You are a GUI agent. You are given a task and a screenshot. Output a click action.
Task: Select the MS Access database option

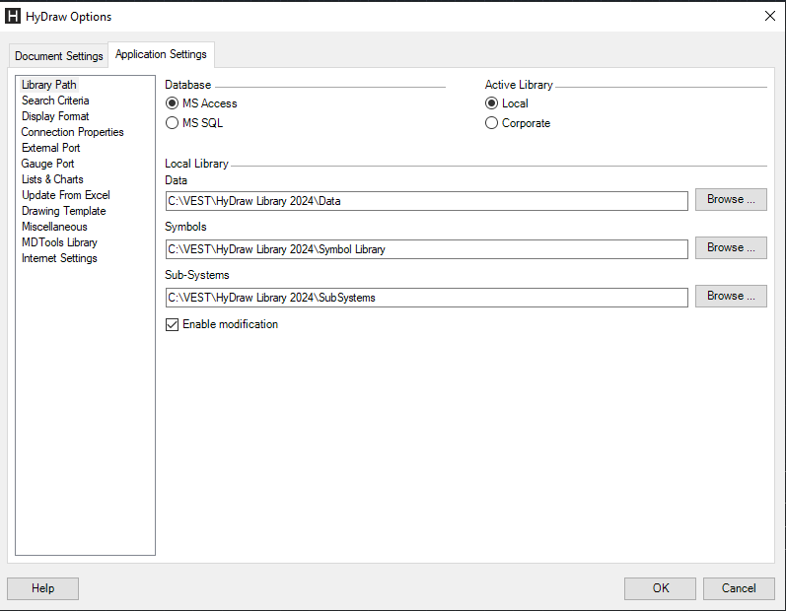(173, 103)
